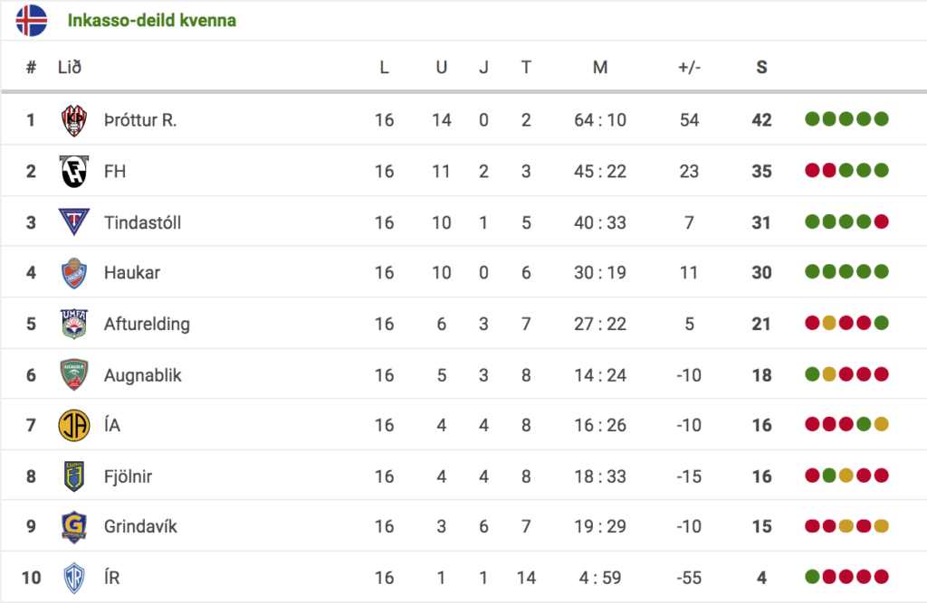The image size is (927, 603).
Task: Sort table by S points column
Action: point(761,67)
